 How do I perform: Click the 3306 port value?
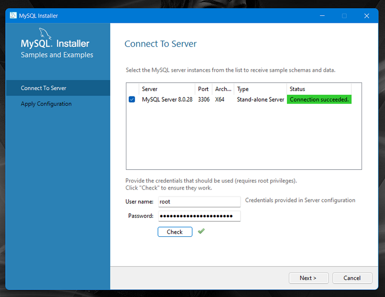pyautogui.click(x=204, y=99)
